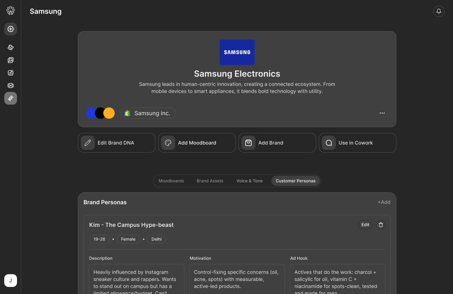Click the Edit Brand DNA button
Image resolution: width=453 pixels, height=294 pixels.
(x=116, y=143)
